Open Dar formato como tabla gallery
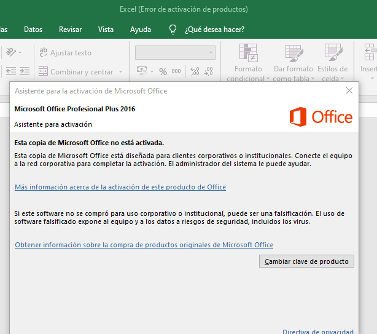377x334 pixels. pyautogui.click(x=293, y=63)
